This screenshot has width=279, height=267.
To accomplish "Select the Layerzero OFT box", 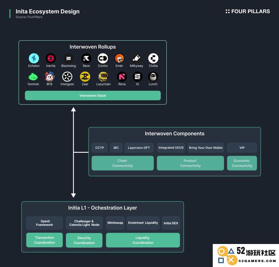I will [139, 148].
